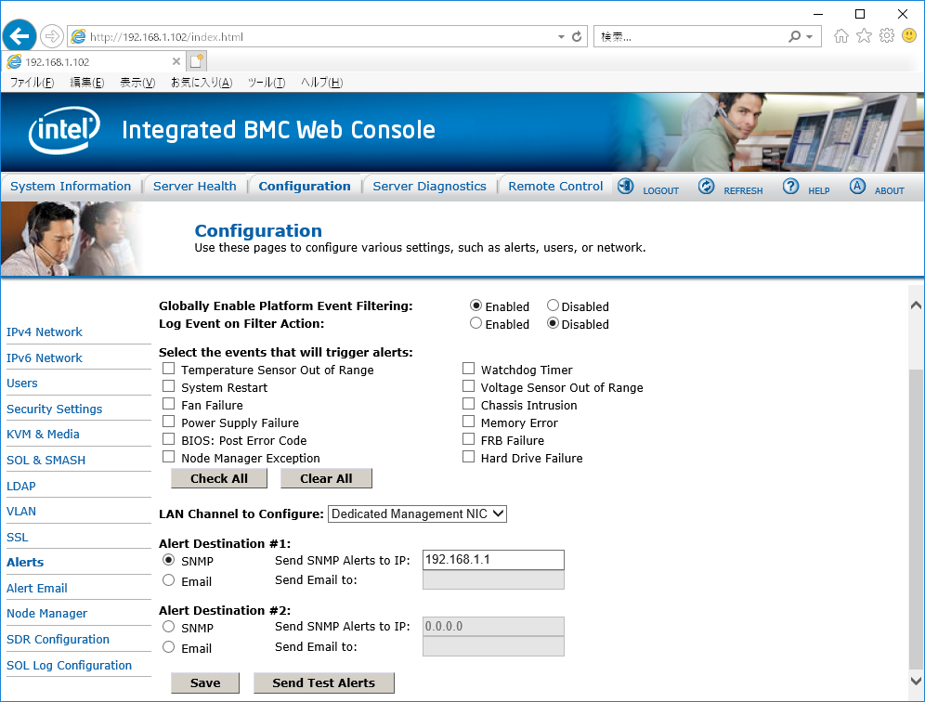Click the search magnifier icon
Screen dimensions: 925x702
(x=795, y=36)
